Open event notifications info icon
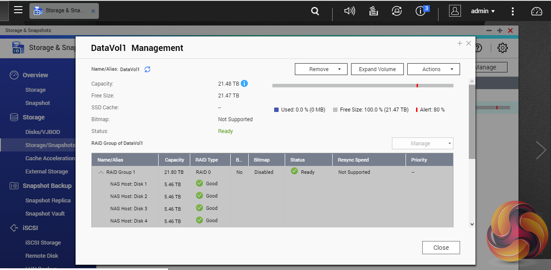This screenshot has width=551, height=270. click(x=421, y=11)
